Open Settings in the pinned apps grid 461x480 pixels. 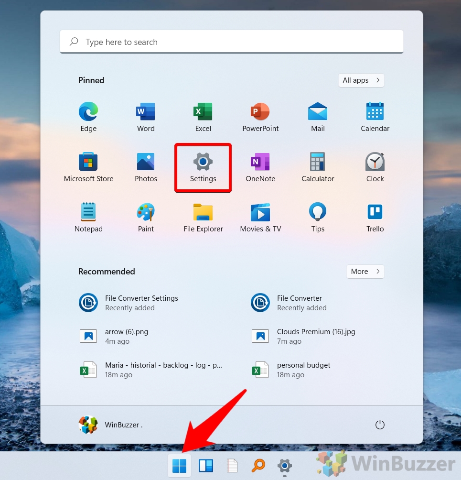tap(203, 167)
